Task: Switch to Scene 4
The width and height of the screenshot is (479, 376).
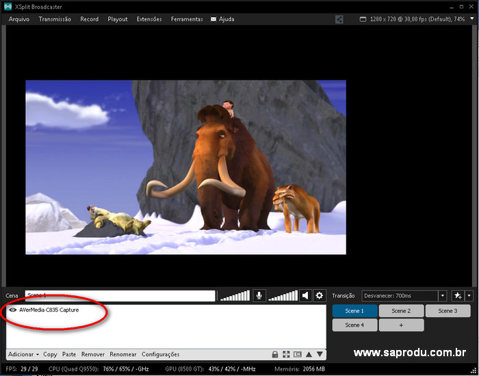Action: [354, 325]
